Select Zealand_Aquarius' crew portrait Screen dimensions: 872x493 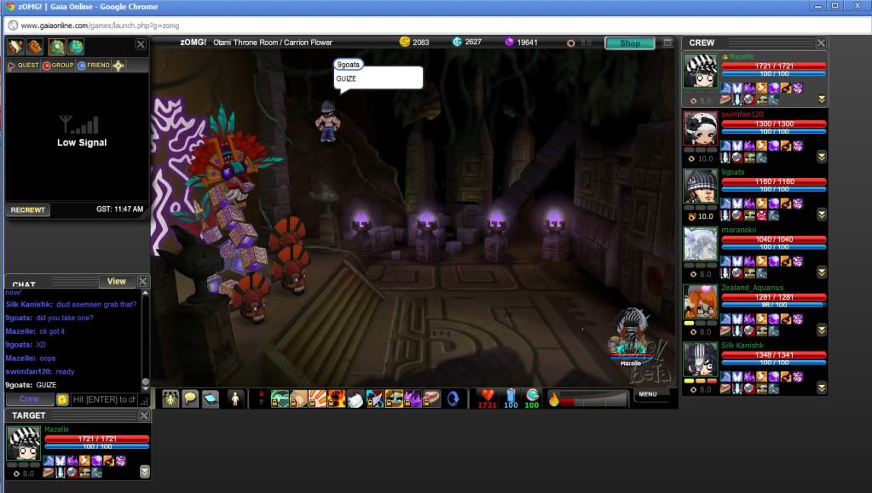(700, 301)
